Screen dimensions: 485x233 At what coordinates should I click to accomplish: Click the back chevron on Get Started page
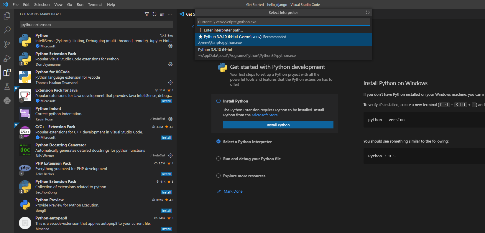point(193,27)
